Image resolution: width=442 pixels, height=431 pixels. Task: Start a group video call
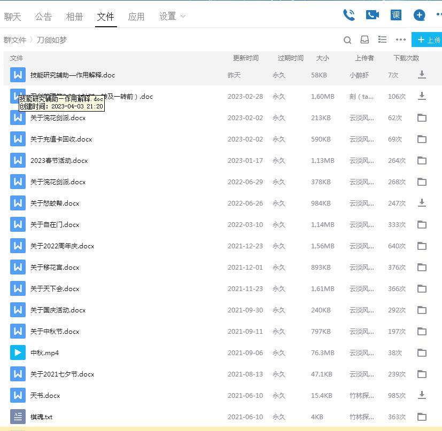373,15
